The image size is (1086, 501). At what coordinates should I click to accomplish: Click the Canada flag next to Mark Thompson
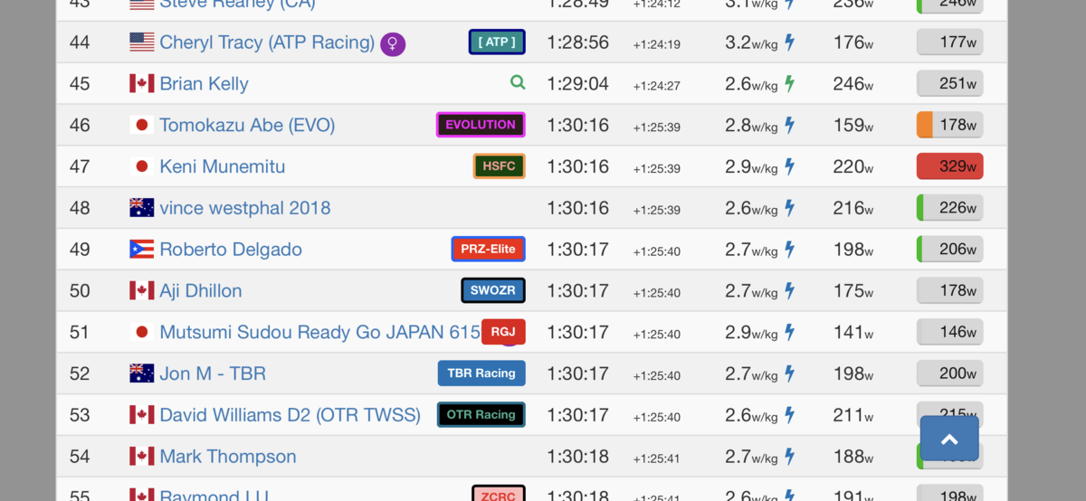142,457
